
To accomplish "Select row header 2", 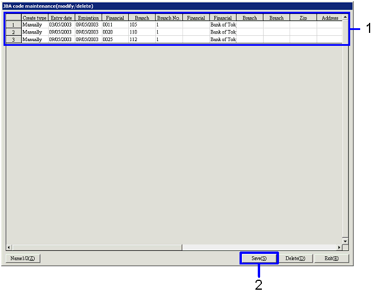I will 14,32.
